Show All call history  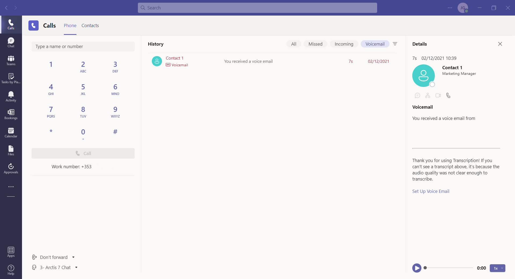pyautogui.click(x=294, y=44)
